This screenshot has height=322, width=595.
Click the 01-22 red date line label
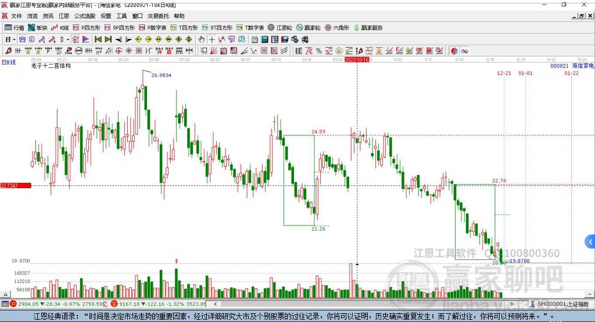572,73
